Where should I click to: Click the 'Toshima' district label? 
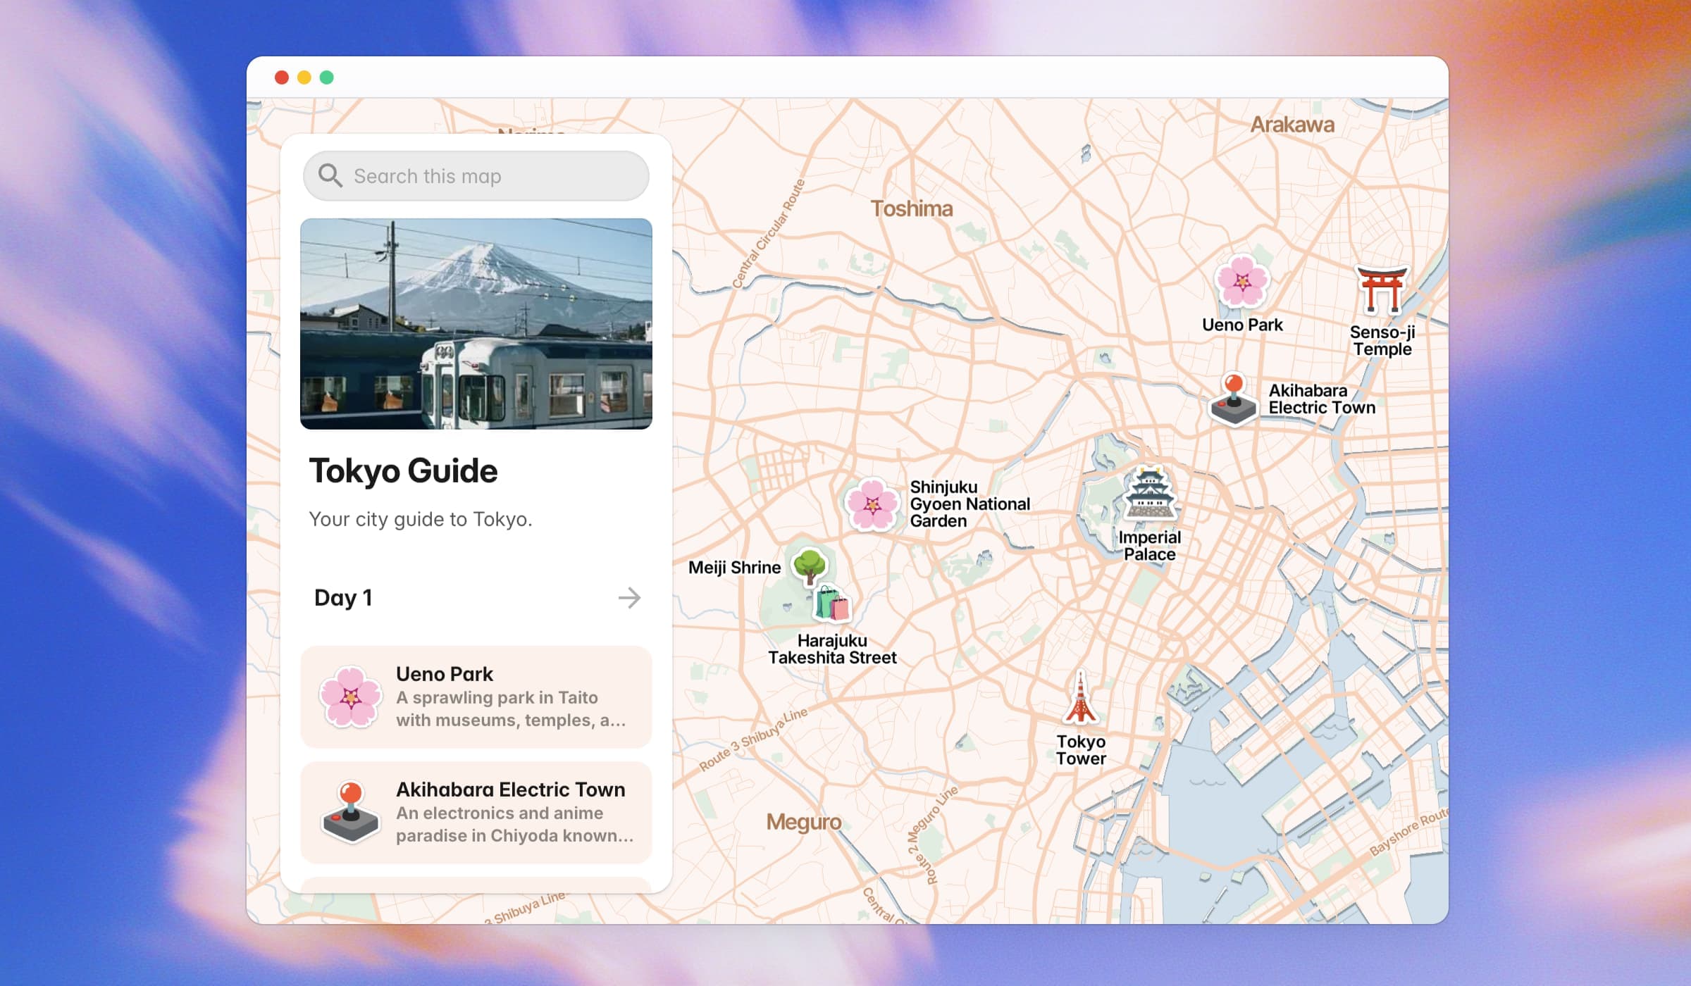tap(912, 208)
